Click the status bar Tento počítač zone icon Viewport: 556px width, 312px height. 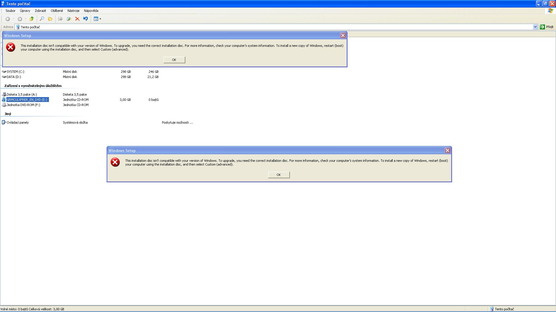pyautogui.click(x=492, y=309)
